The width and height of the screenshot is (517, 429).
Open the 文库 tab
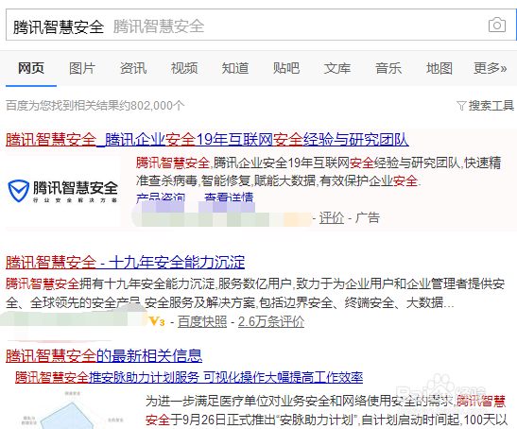(337, 68)
